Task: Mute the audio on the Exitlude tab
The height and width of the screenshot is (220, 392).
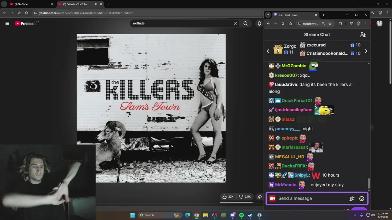Action: pos(96,4)
